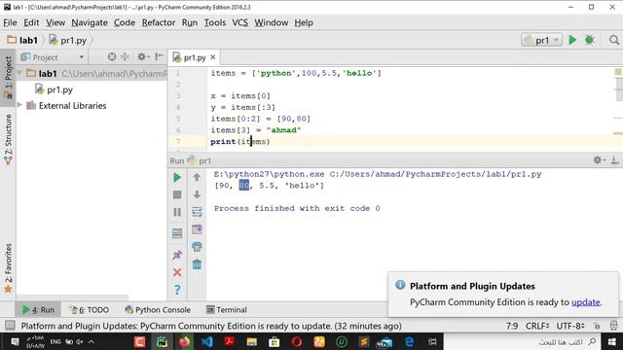The image size is (623, 350).
Task: Open the Navigate menu
Action: coord(90,22)
